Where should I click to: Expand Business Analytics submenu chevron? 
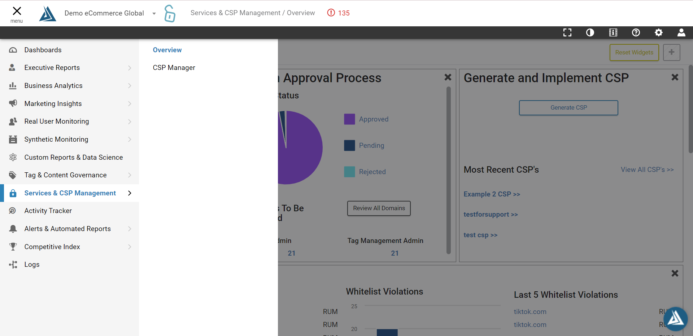(130, 85)
